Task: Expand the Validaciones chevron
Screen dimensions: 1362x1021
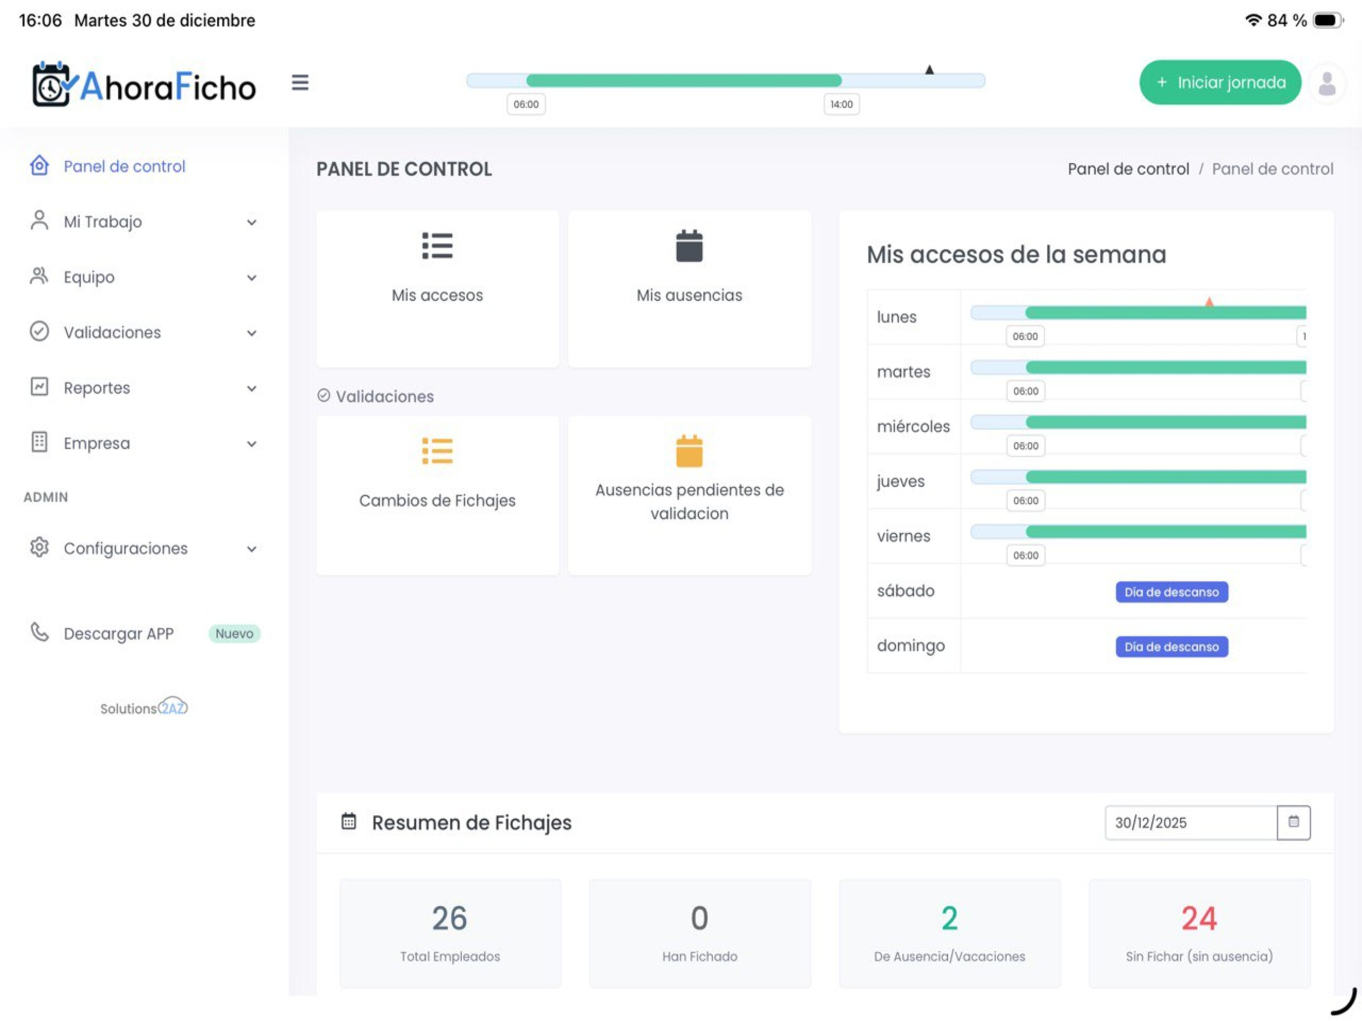Action: click(251, 333)
